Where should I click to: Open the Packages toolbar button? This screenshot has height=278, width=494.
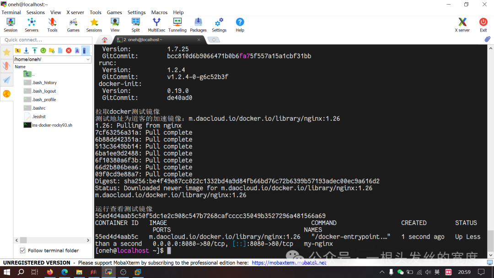[x=198, y=25]
